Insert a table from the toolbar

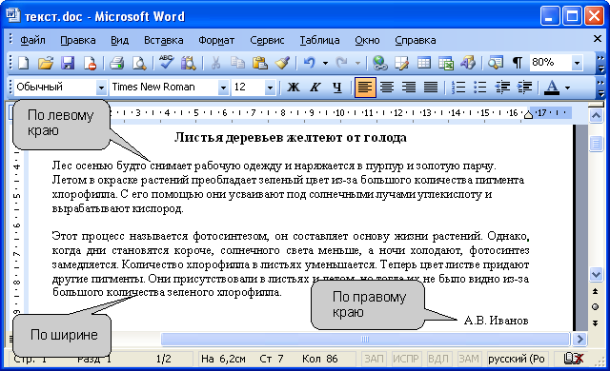point(423,63)
